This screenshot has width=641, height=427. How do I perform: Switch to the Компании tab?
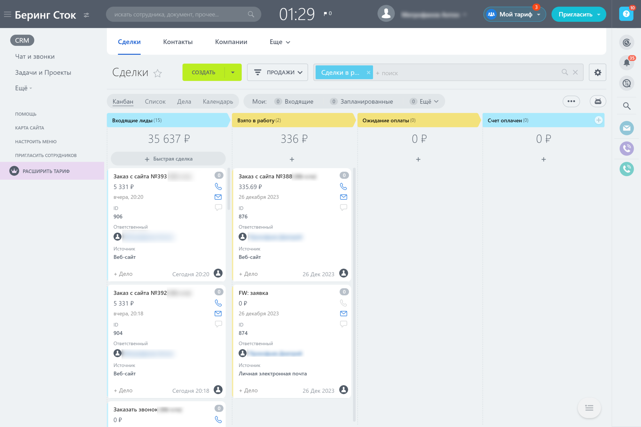coord(231,42)
